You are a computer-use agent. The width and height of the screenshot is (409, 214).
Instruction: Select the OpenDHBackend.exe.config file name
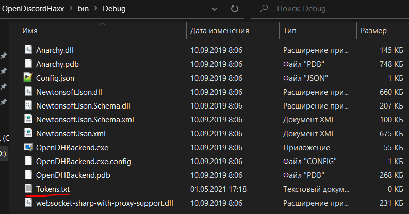coord(84,162)
